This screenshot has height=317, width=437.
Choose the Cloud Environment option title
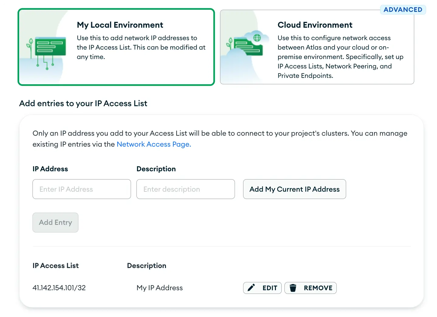[315, 25]
